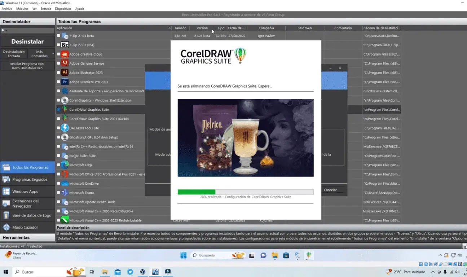Image resolution: width=467 pixels, height=277 pixels.
Task: Click the Base de datos de Logs icon
Action: point(6,215)
